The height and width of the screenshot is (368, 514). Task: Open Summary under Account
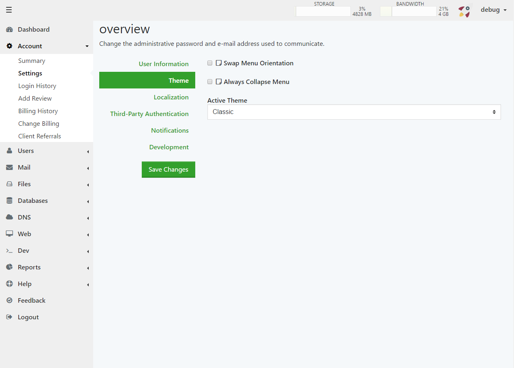(32, 61)
